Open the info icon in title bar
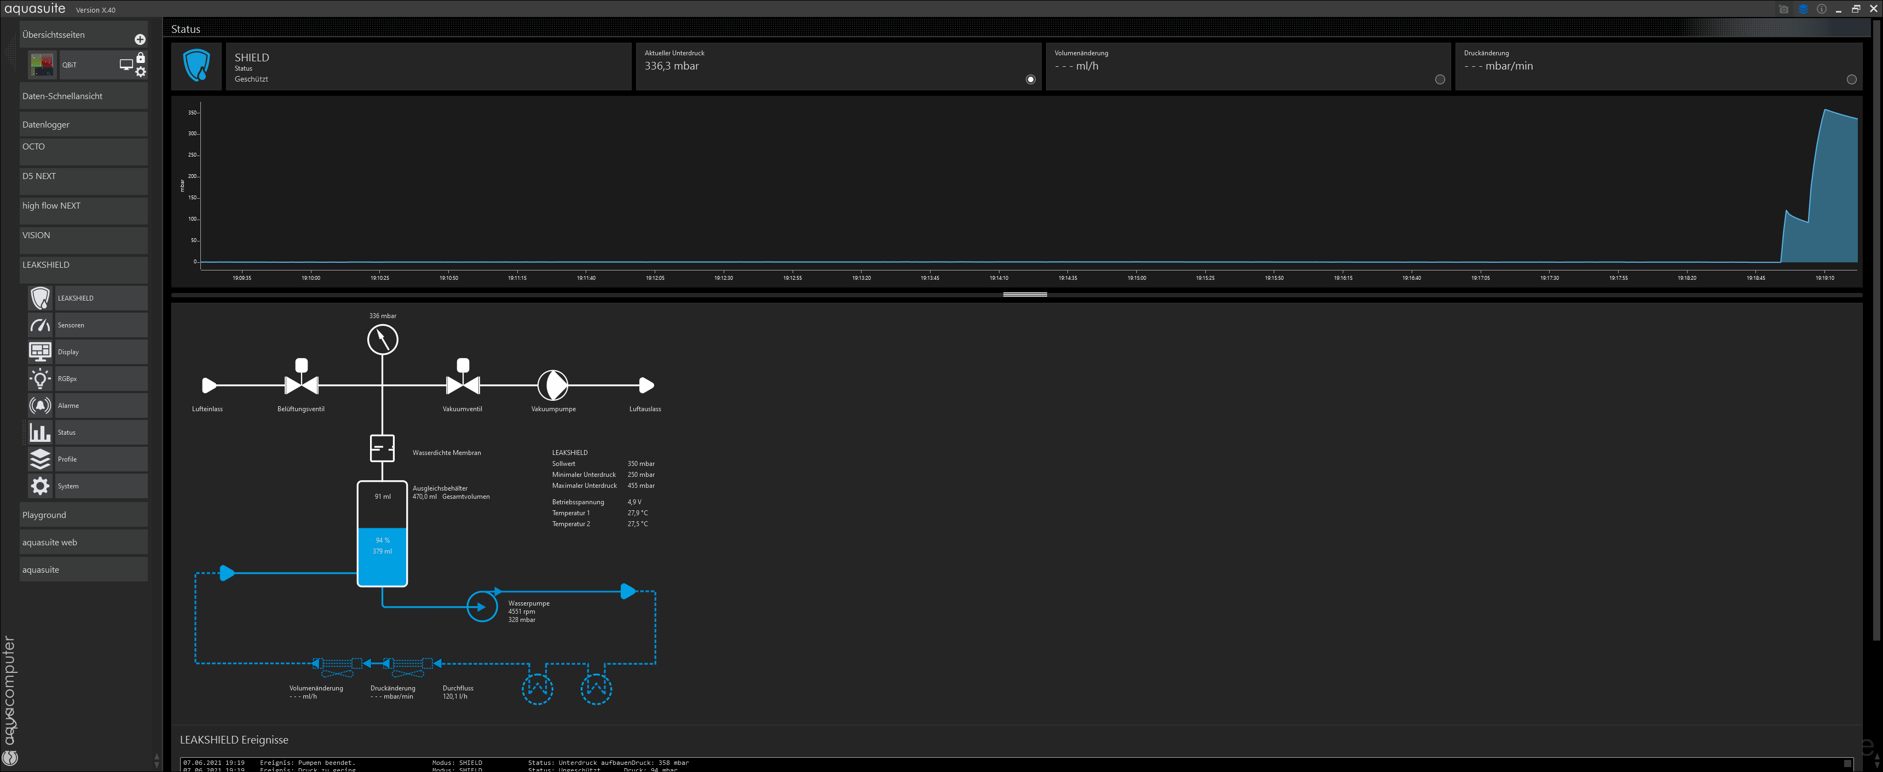Image resolution: width=1883 pixels, height=772 pixels. pos(1822,9)
